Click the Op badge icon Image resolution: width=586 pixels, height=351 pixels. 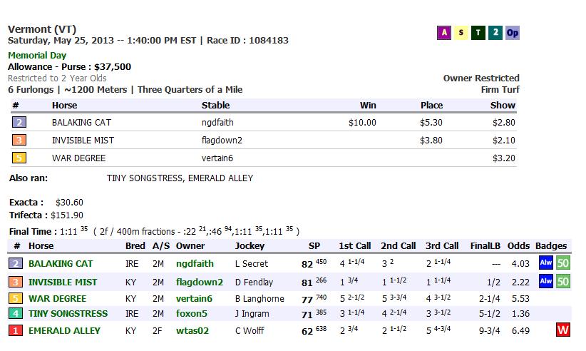(x=513, y=33)
